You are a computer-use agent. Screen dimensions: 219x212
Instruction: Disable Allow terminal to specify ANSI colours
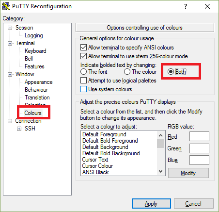point(83,48)
